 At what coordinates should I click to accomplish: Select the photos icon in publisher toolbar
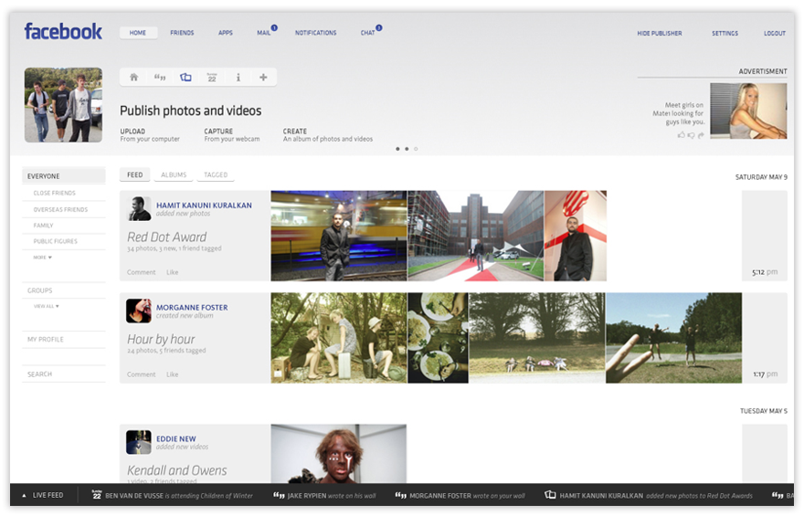[185, 78]
